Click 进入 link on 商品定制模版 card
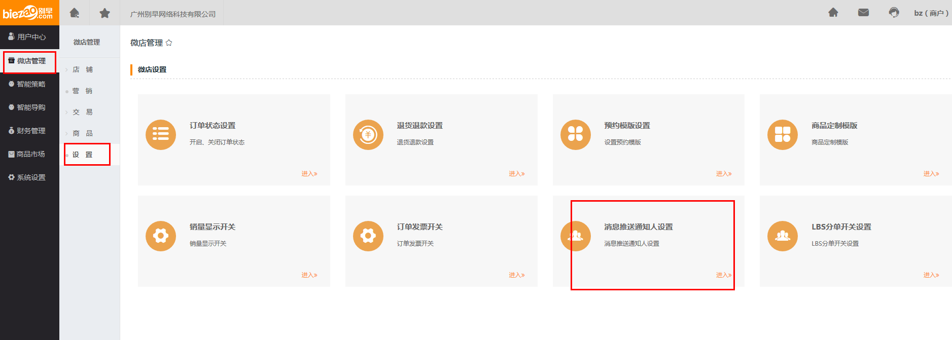 (931, 174)
